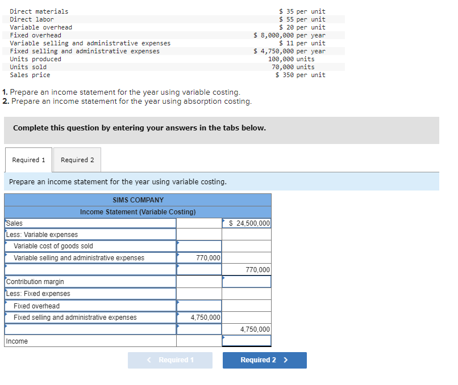The image size is (458, 385).
Task: Click the grayed Required 1 back button
Action: [x=170, y=360]
